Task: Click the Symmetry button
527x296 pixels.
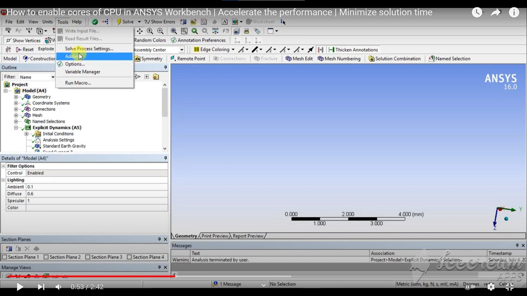Action: pos(148,59)
